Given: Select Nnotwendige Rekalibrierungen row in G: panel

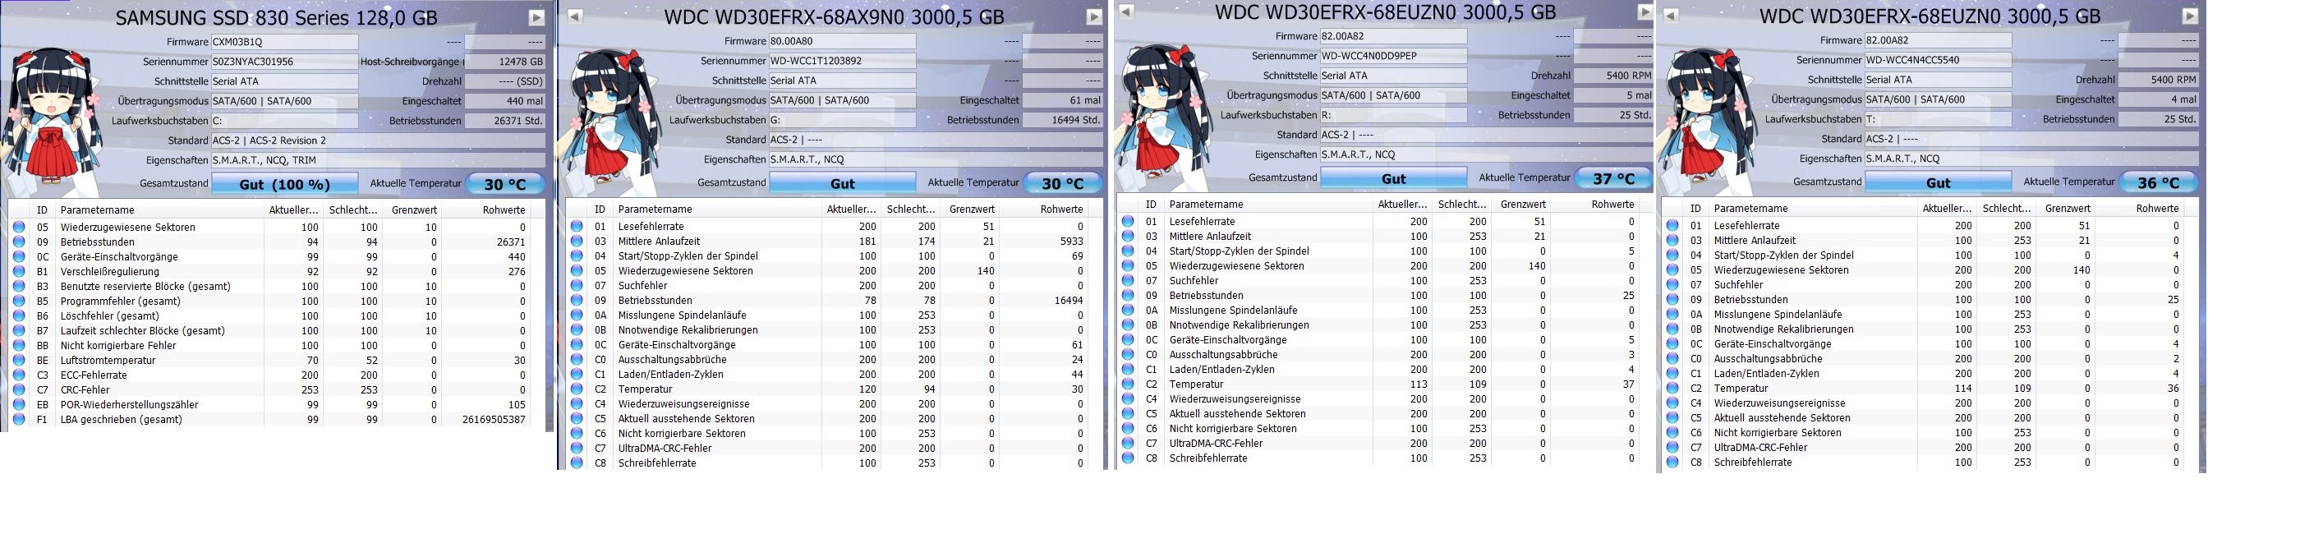Looking at the screenshot, I should (x=828, y=330).
